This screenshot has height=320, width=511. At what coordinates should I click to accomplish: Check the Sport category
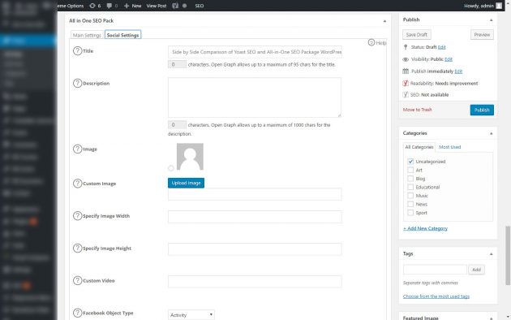pos(410,212)
